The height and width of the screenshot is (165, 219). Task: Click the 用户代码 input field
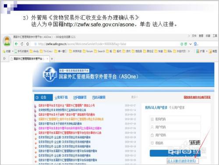(176, 127)
